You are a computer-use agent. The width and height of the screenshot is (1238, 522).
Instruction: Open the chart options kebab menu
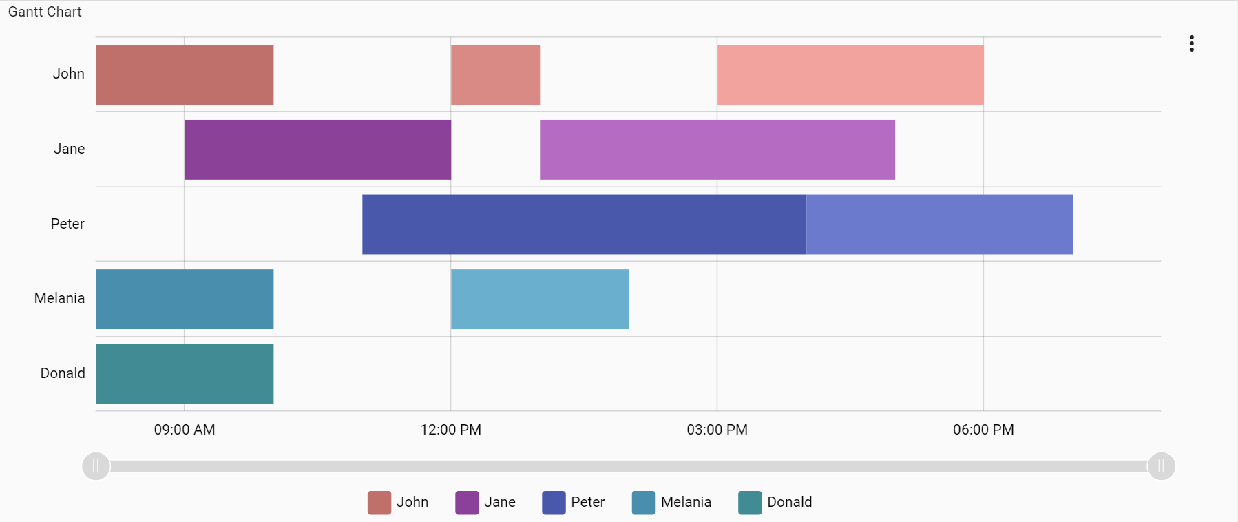click(1192, 43)
